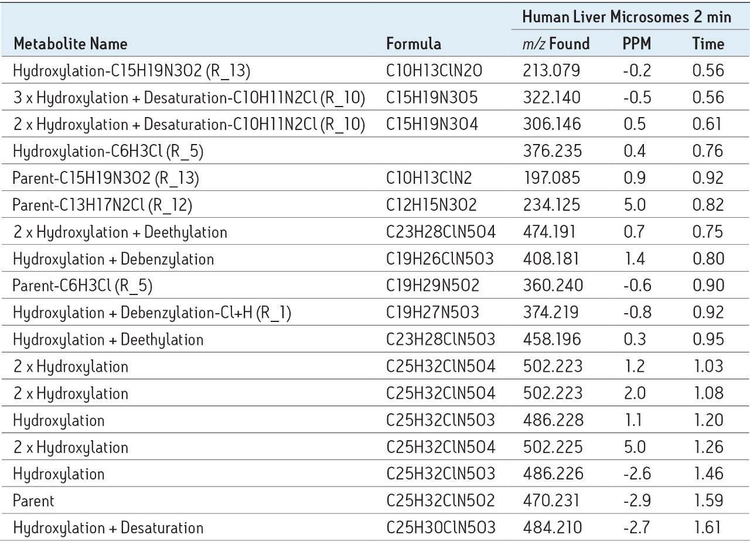Click 'Hydroxylation-C6H3Cl (R_5)' metabolite name
Viewport: 750px width, 545px height.
108,152
